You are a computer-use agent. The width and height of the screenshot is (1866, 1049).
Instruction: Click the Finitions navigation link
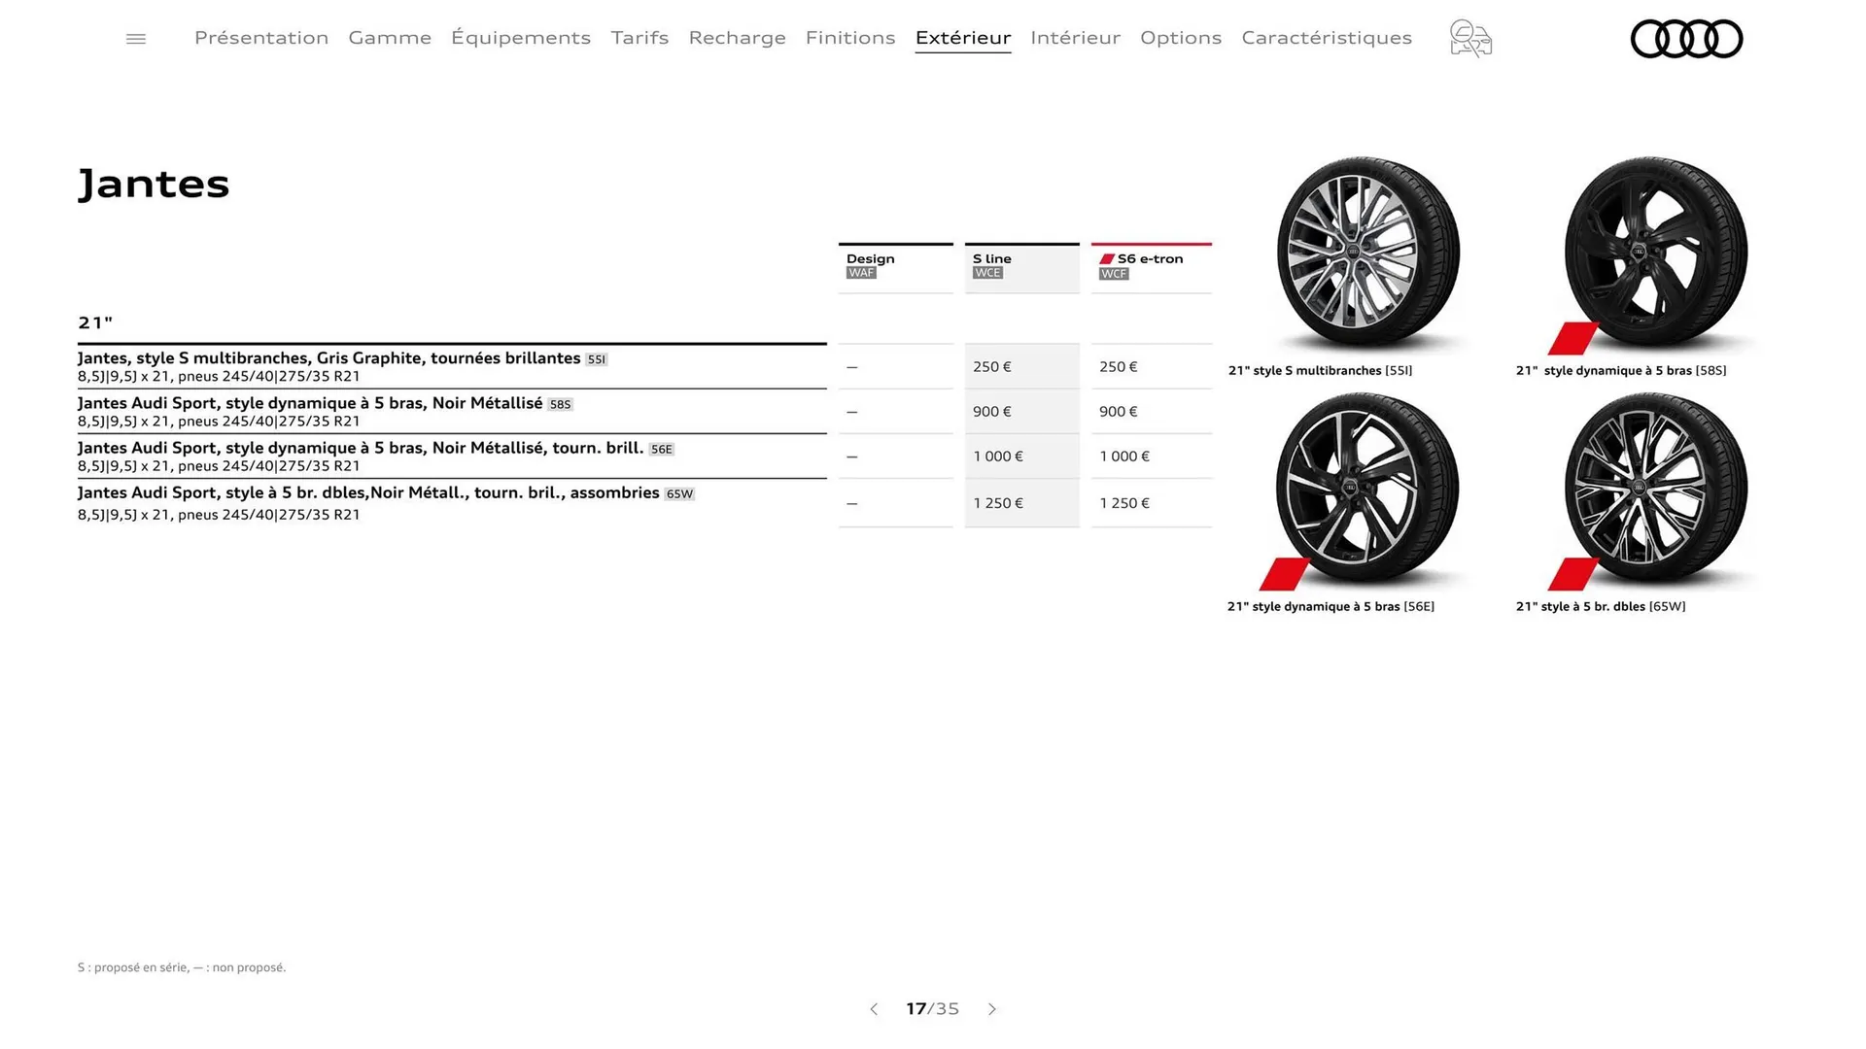point(850,38)
